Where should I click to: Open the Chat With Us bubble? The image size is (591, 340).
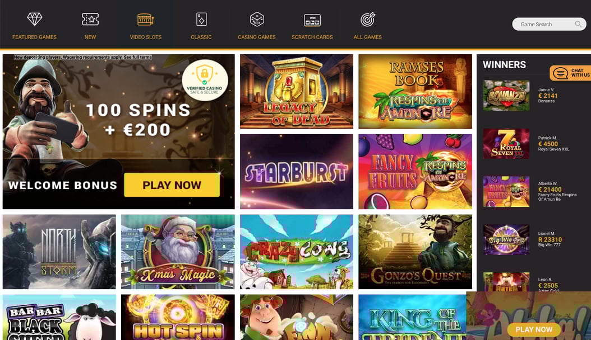[x=570, y=73]
